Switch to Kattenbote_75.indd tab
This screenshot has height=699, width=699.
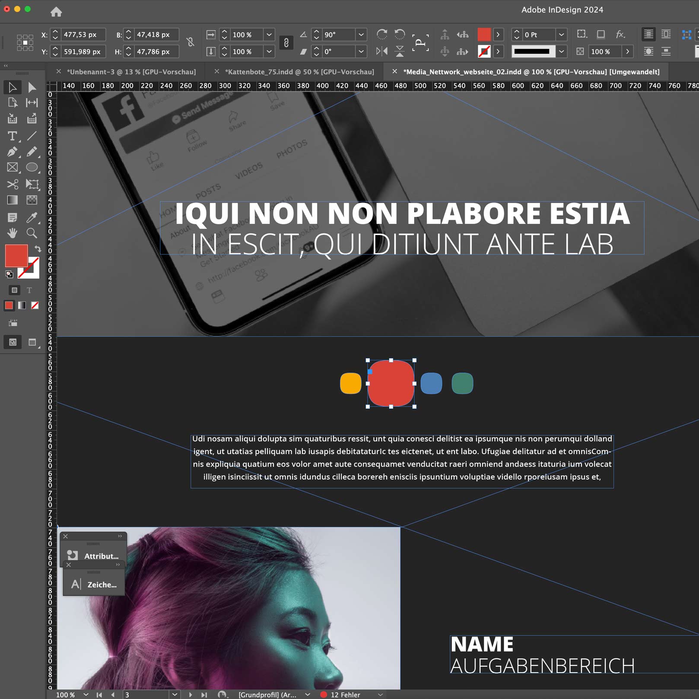tap(299, 72)
